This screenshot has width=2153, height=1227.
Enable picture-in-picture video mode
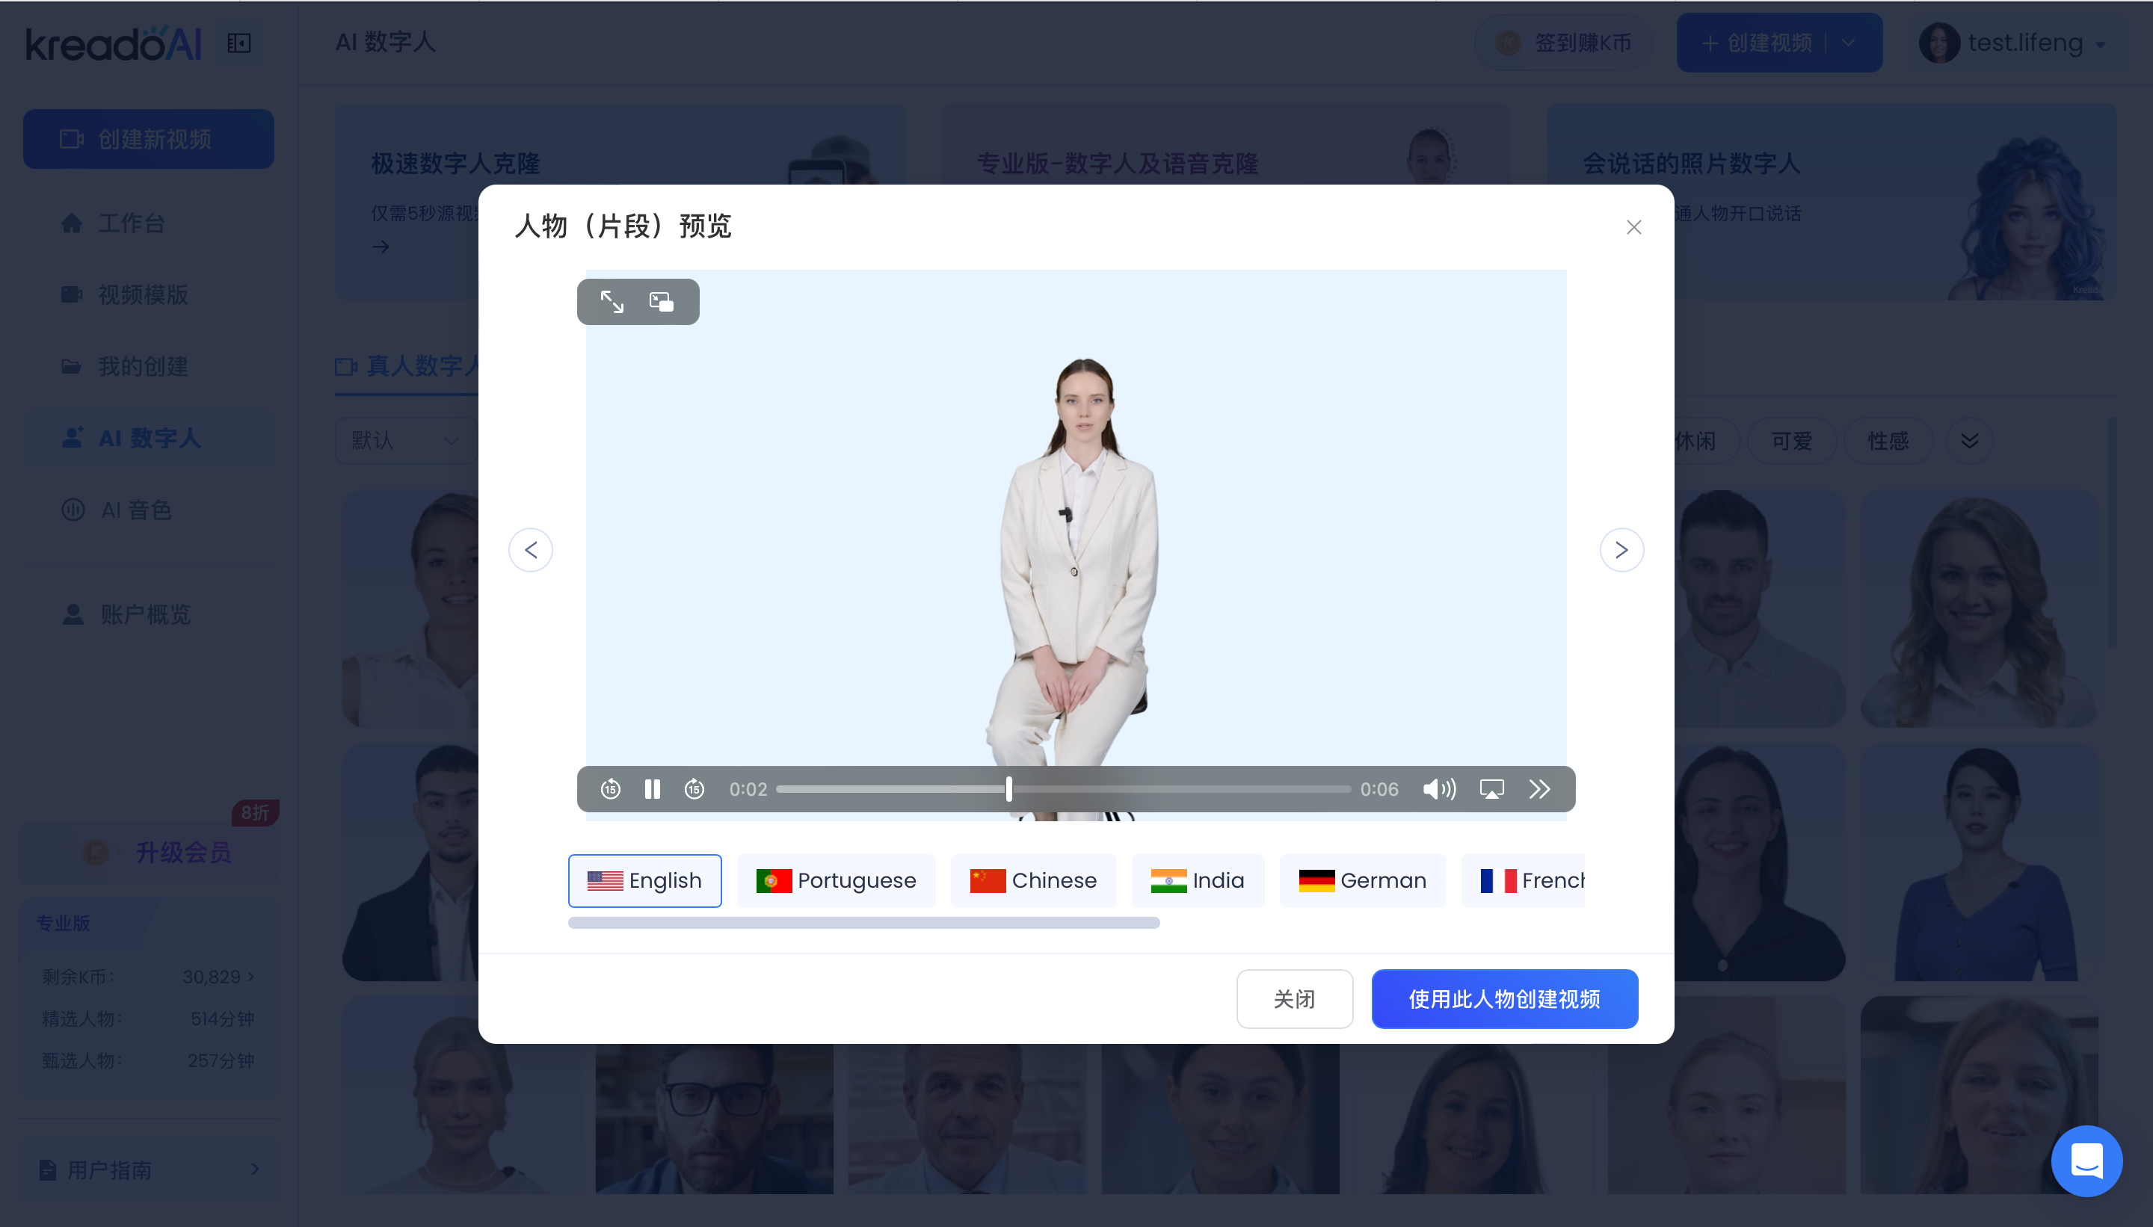pos(661,302)
